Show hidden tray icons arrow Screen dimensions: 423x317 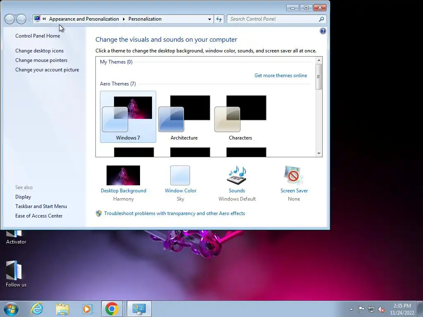click(351, 309)
